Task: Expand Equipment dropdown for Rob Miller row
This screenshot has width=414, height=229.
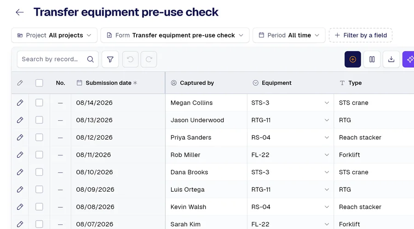Action: coord(327,155)
